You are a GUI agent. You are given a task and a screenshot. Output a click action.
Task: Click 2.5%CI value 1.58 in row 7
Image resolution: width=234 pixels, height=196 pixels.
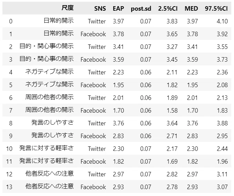172,111
